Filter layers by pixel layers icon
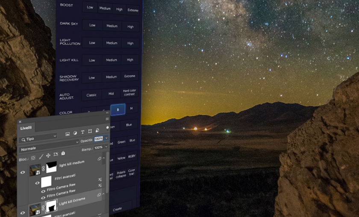 68,134
